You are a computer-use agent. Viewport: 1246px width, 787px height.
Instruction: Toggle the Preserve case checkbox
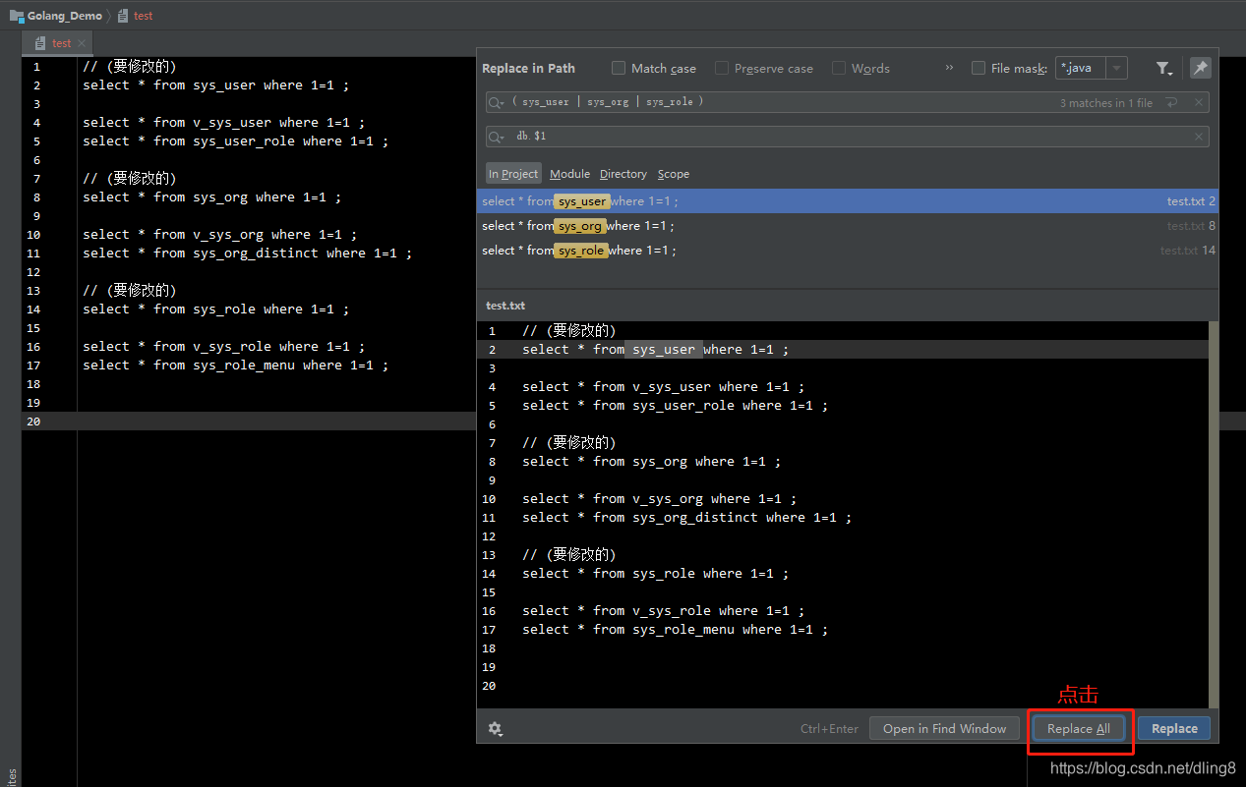(722, 68)
